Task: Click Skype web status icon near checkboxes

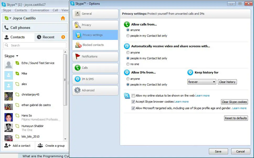Action: 127,96
